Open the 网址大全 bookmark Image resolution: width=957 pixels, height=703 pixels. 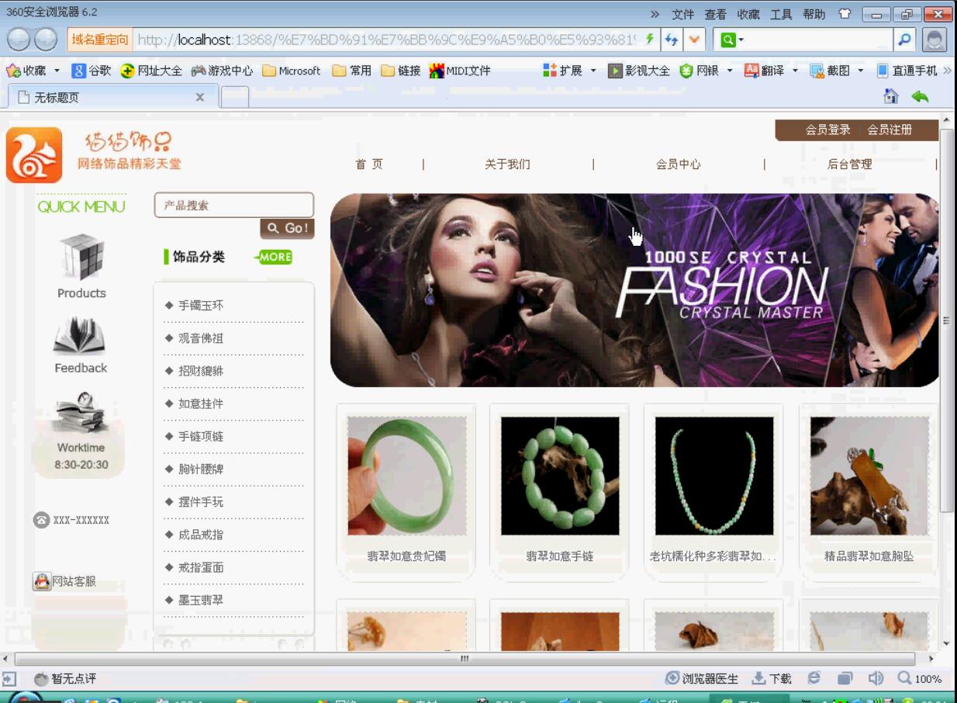pyautogui.click(x=151, y=71)
